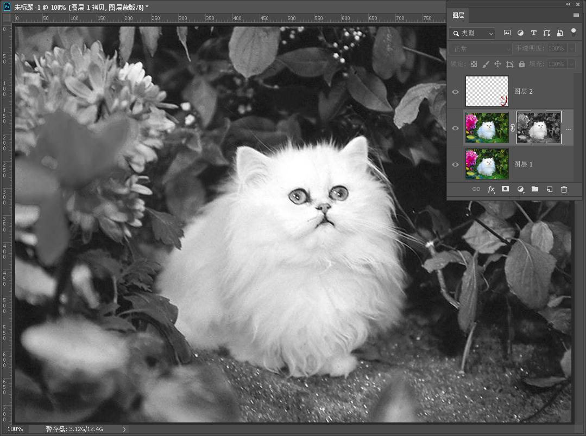Filter for shape layers
The width and height of the screenshot is (586, 436).
point(546,33)
